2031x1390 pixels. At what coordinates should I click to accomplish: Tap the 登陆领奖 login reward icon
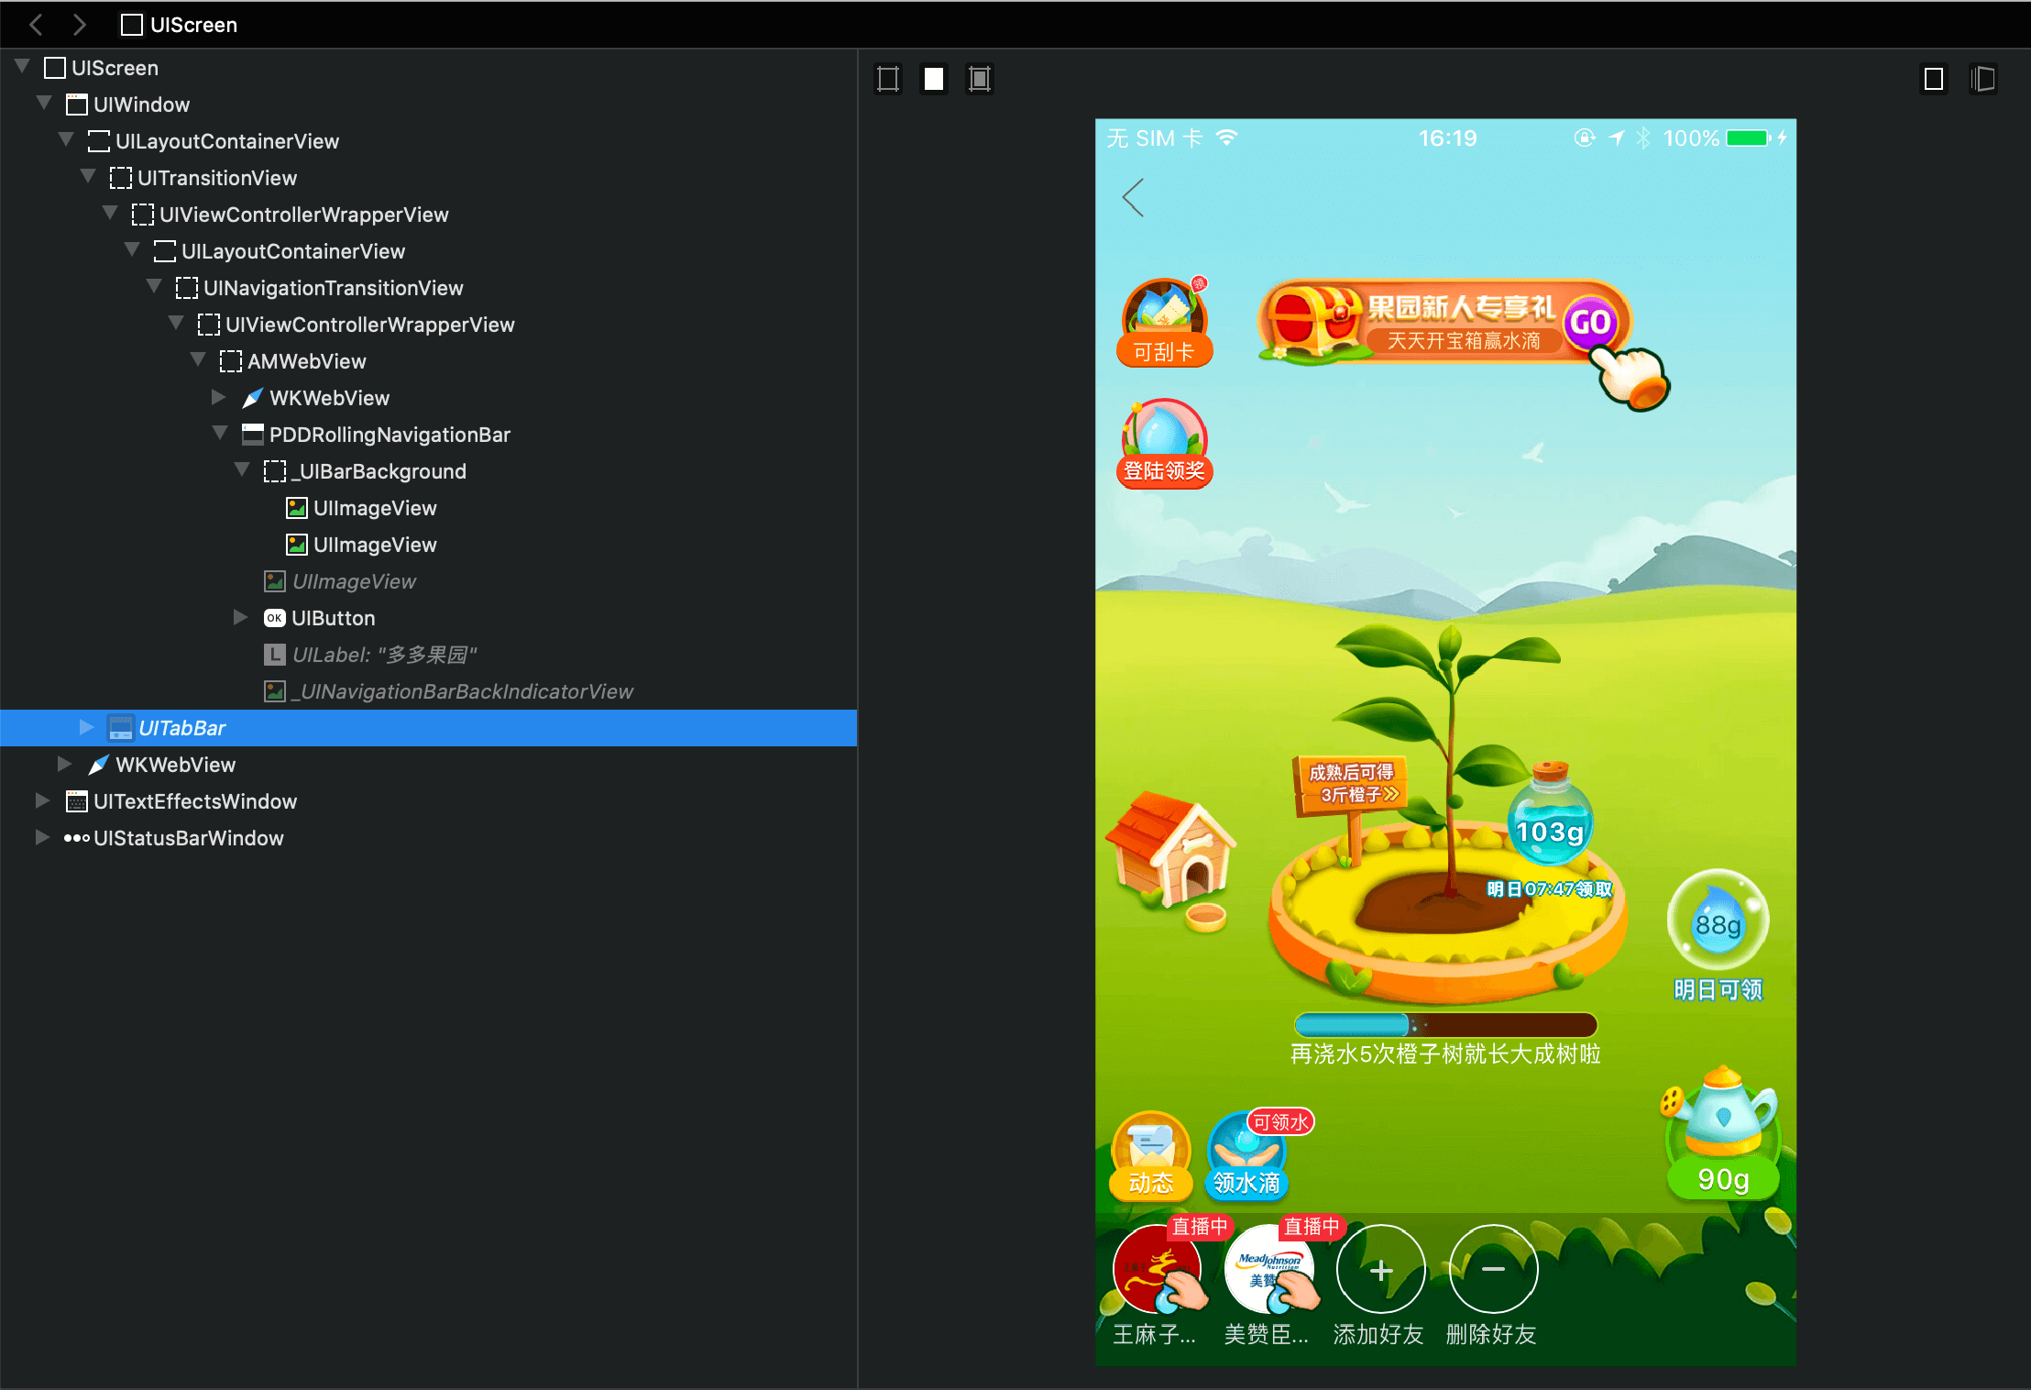[x=1164, y=442]
